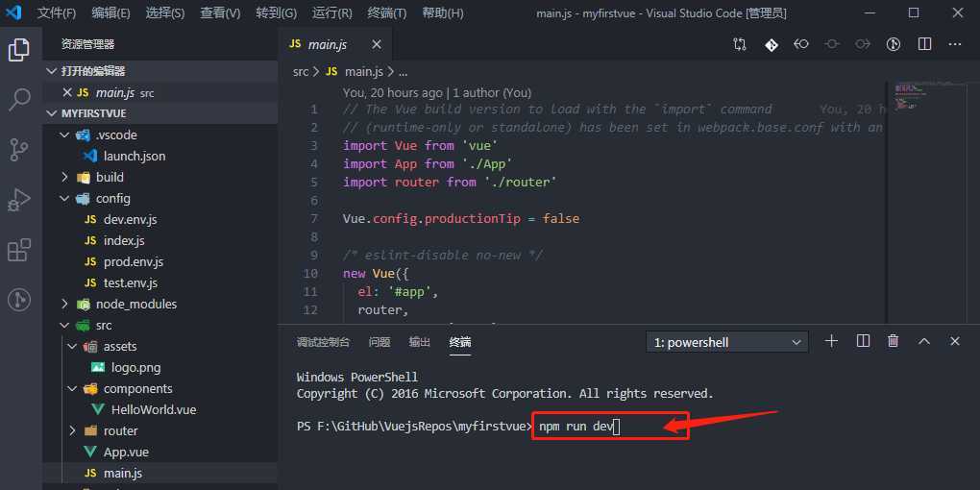Click the minimap code overview

[913, 97]
